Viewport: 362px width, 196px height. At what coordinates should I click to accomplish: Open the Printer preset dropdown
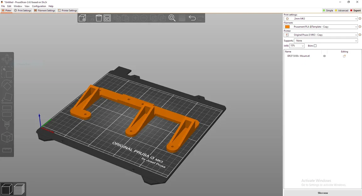[x=321, y=35]
